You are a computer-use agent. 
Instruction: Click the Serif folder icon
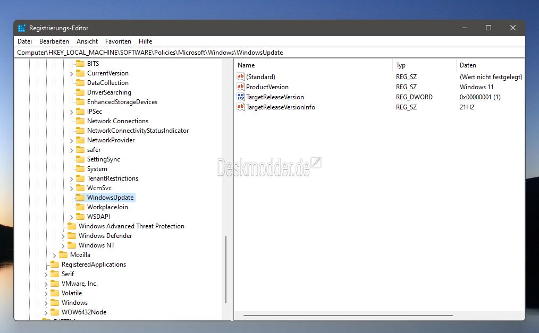(55, 274)
